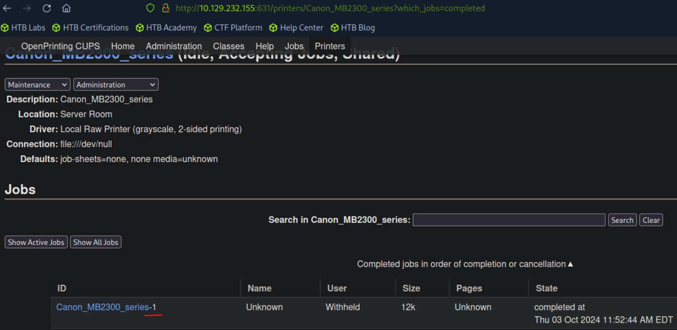Click the ID column header
677x330 pixels.
[x=62, y=288]
